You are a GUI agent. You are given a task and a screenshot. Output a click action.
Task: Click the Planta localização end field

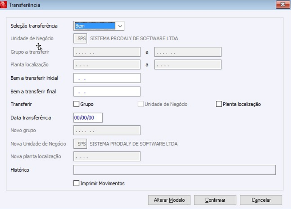point(188,65)
